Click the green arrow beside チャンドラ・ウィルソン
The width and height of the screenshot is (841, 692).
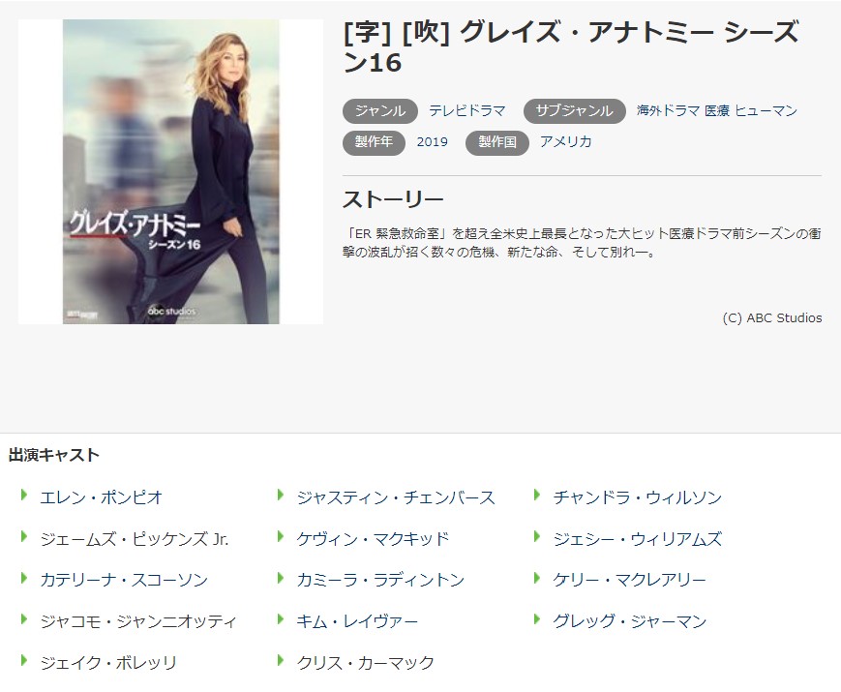(x=537, y=495)
